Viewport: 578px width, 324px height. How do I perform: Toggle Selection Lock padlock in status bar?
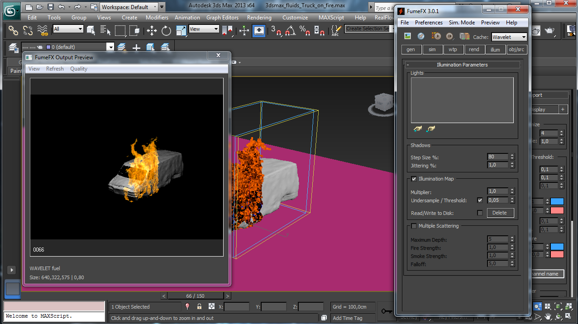coord(199,307)
